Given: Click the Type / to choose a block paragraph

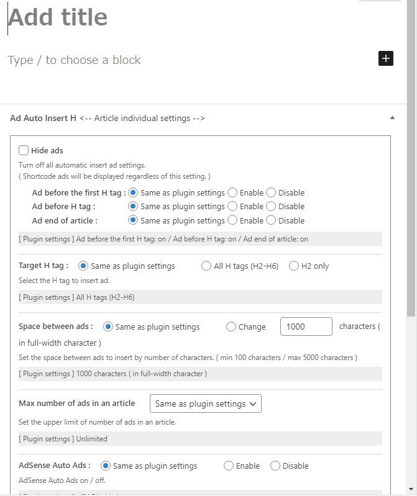Looking at the screenshot, I should [x=74, y=60].
